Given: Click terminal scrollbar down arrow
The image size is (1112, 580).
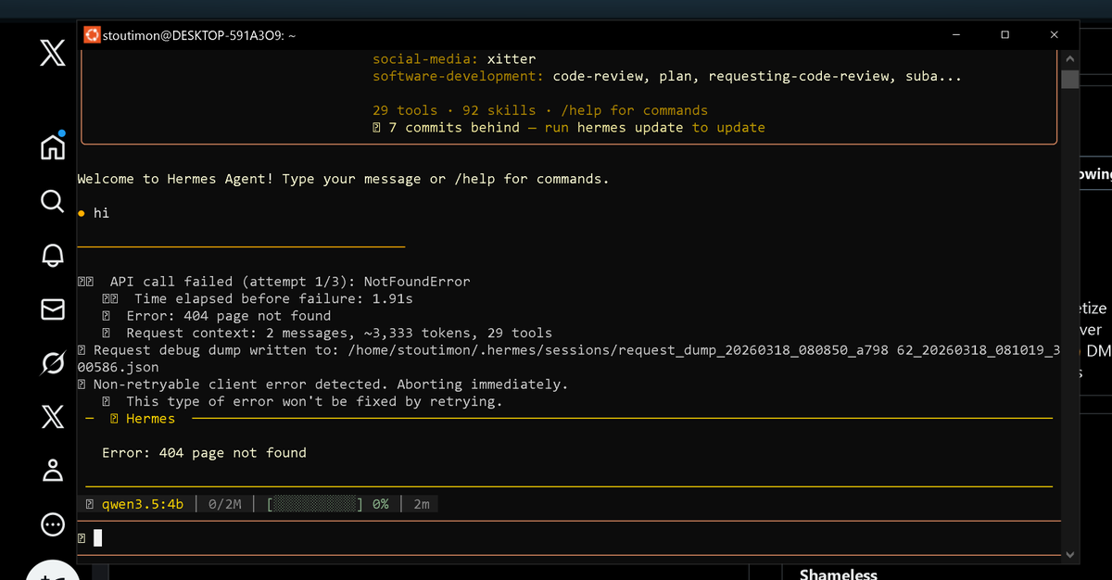Looking at the screenshot, I should click(x=1070, y=554).
